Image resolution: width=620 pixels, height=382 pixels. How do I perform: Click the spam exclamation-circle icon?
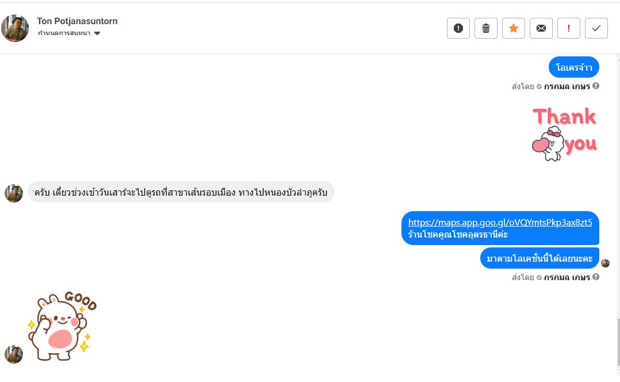(458, 28)
